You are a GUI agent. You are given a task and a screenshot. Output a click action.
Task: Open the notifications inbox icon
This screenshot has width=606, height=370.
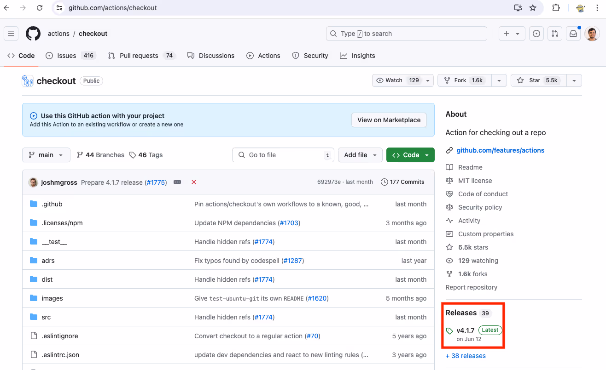click(573, 34)
